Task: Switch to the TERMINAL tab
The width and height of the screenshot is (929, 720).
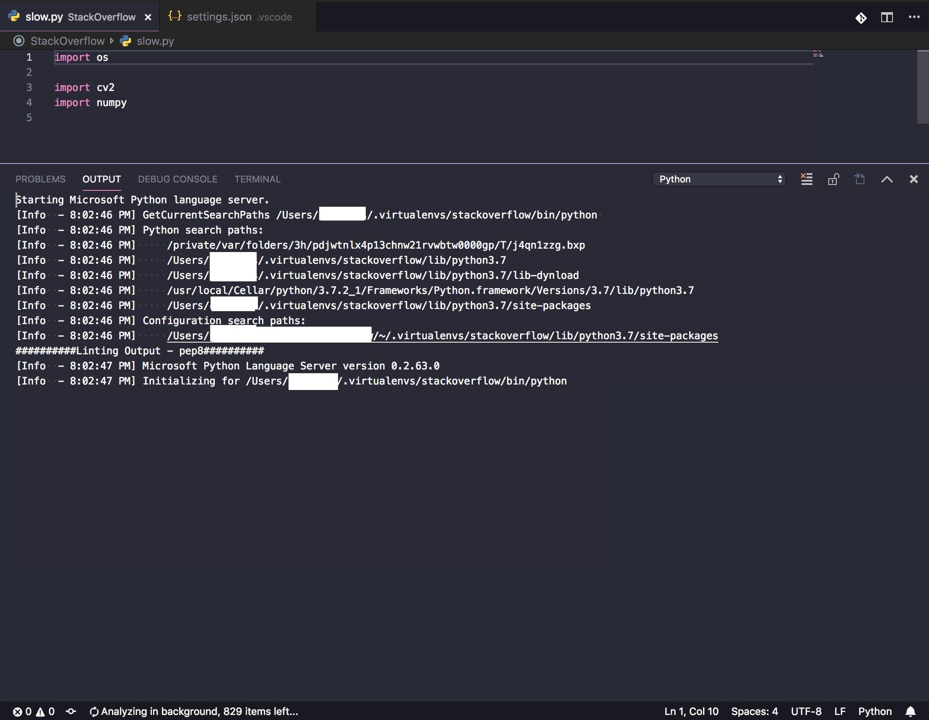Action: tap(258, 179)
